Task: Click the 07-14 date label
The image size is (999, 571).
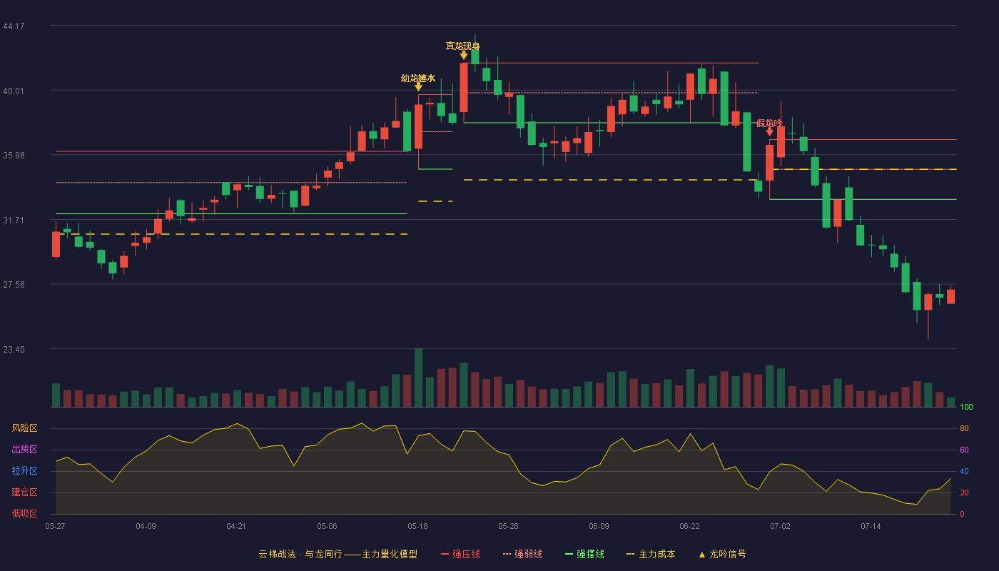Action: click(x=871, y=526)
